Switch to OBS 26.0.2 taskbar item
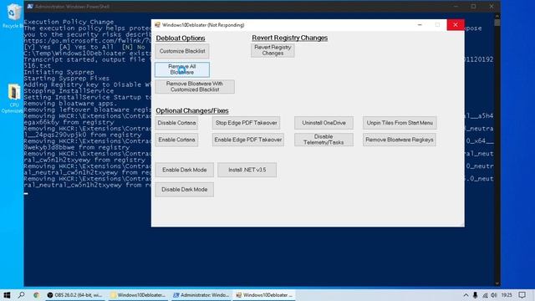Image resolution: width=535 pixels, height=301 pixels. (x=74, y=295)
